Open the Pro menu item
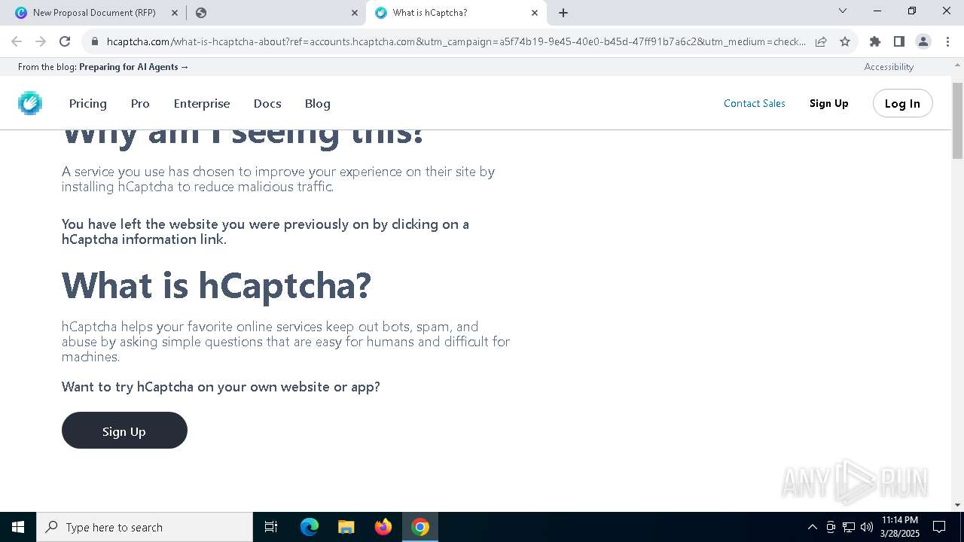This screenshot has height=542, width=964. [140, 103]
